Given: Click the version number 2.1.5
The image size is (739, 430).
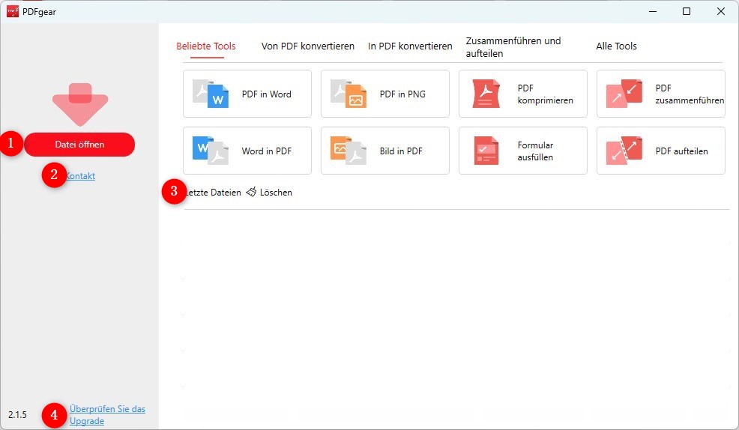Looking at the screenshot, I should (17, 415).
